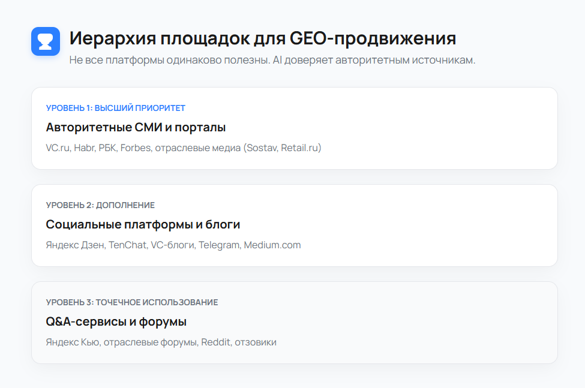Select the title 'Q&A-сервисы и форумы'
Screen dimensions: 585x388
(x=116, y=321)
